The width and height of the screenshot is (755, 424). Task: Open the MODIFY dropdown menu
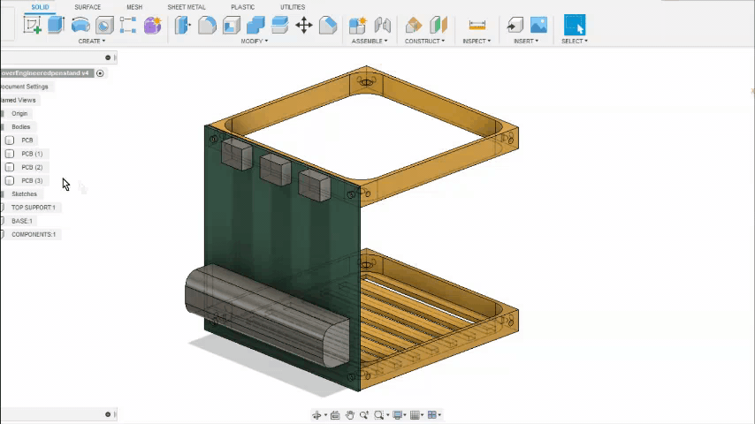(255, 41)
